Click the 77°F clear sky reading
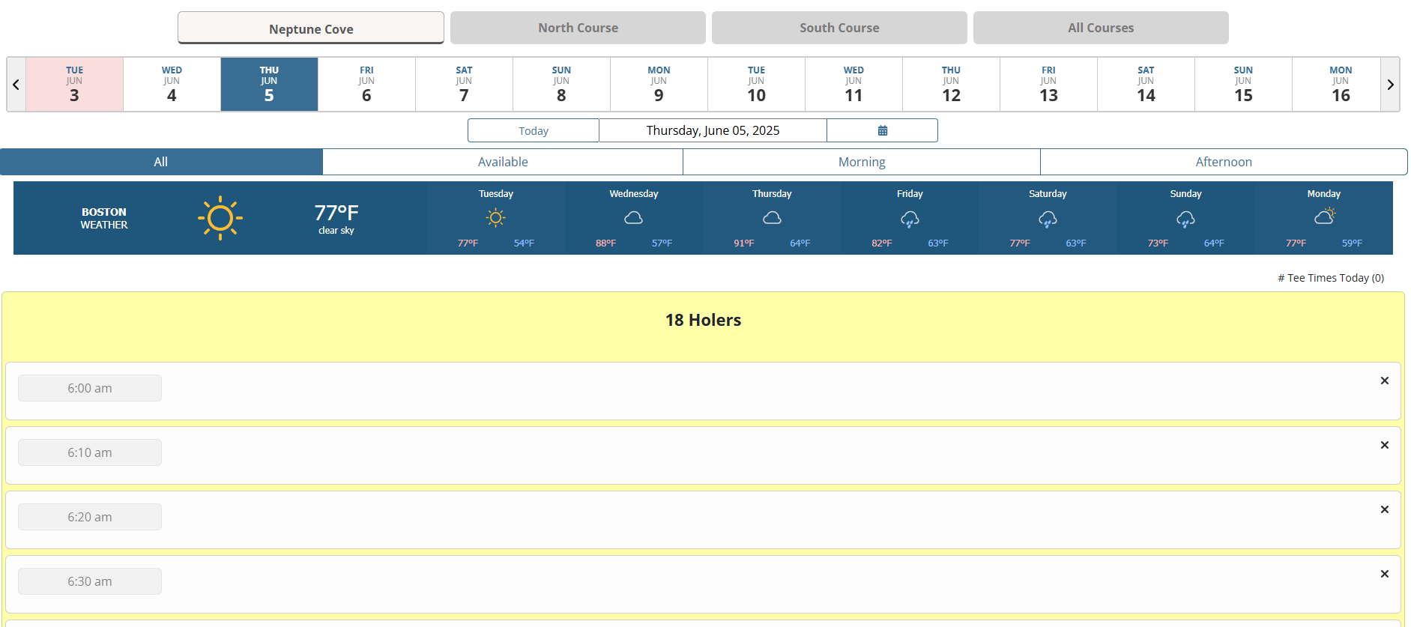Viewport: 1411px width, 627px height. point(336,218)
